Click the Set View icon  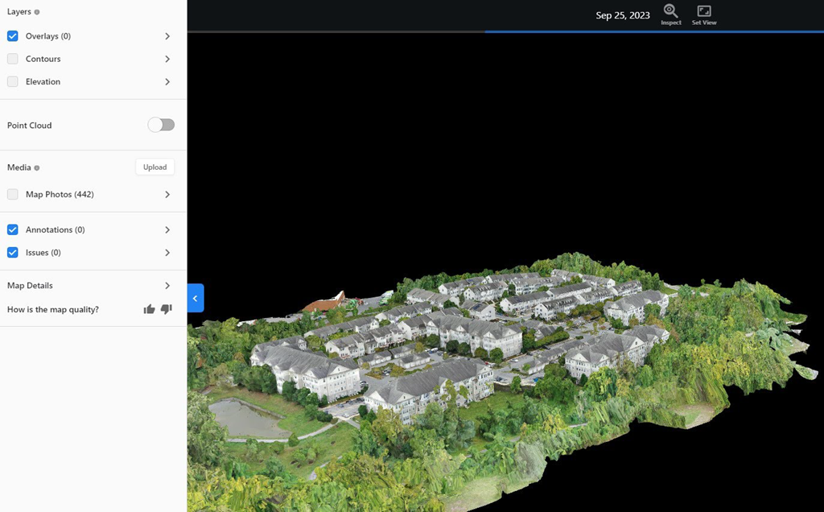704,11
